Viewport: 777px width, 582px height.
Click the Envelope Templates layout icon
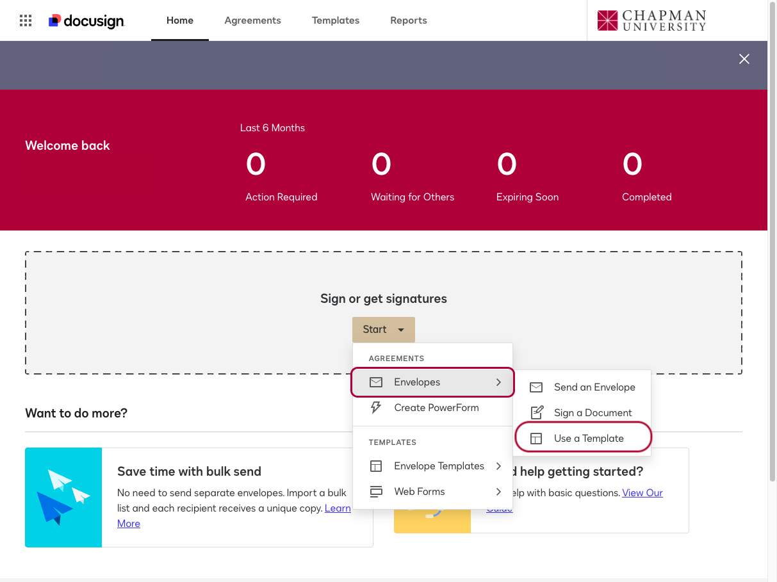tap(376, 466)
